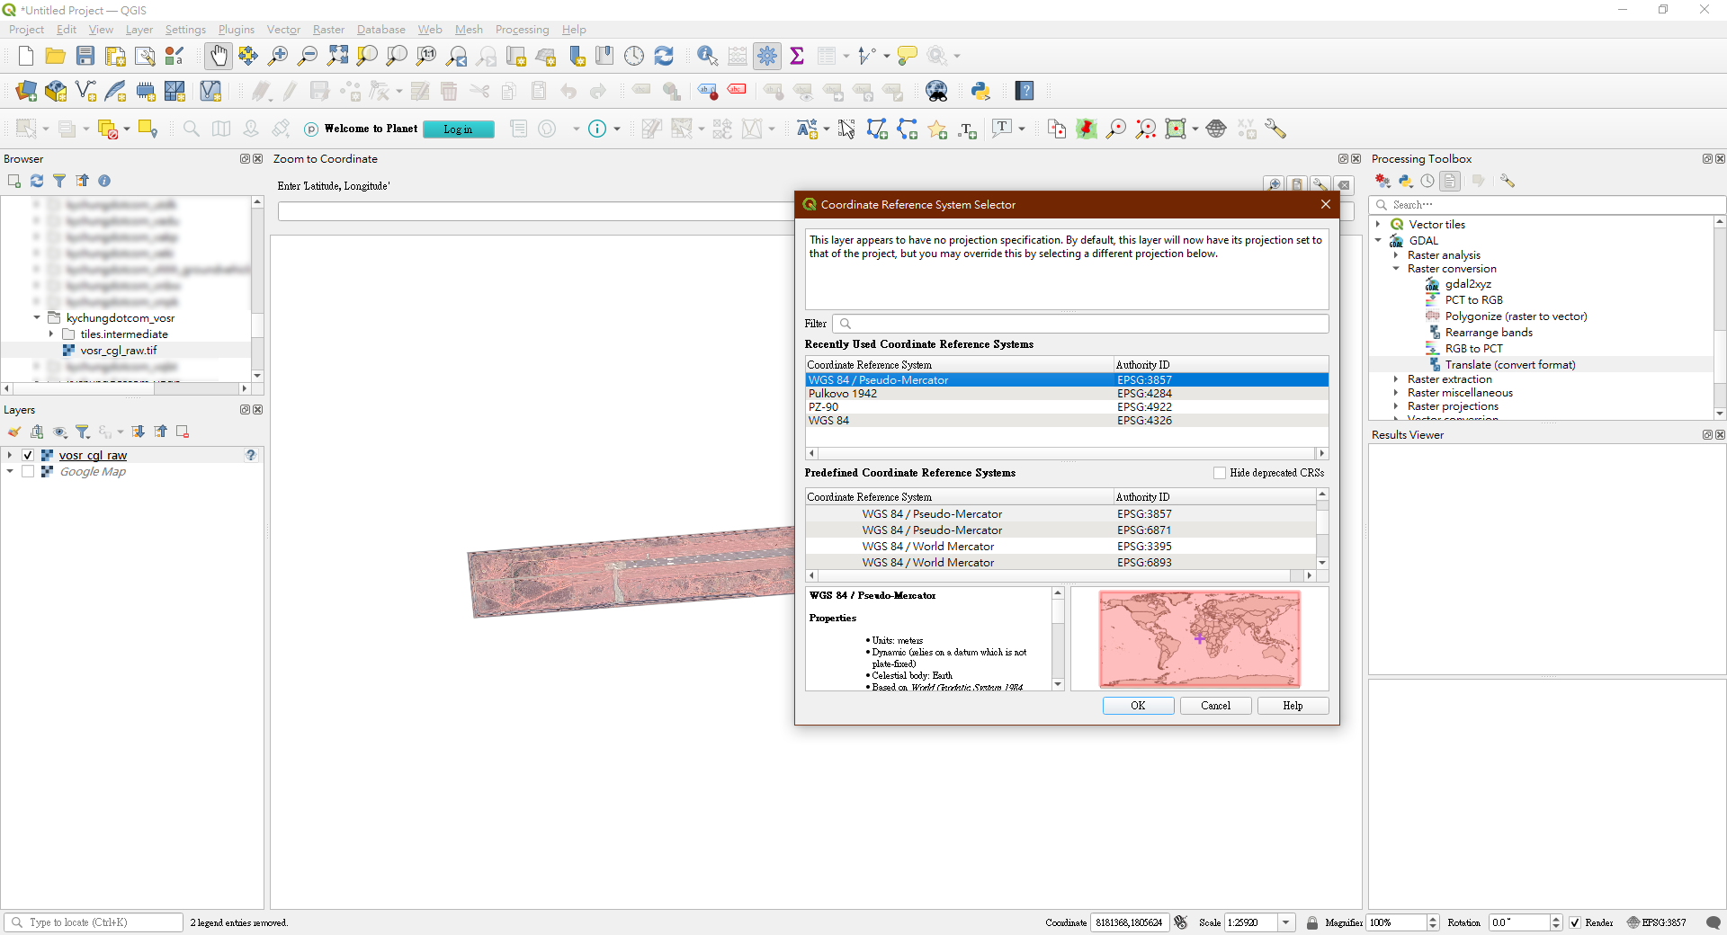Cancel the Coordinate Reference System Selector
This screenshot has height=935, width=1727.
tap(1215, 706)
